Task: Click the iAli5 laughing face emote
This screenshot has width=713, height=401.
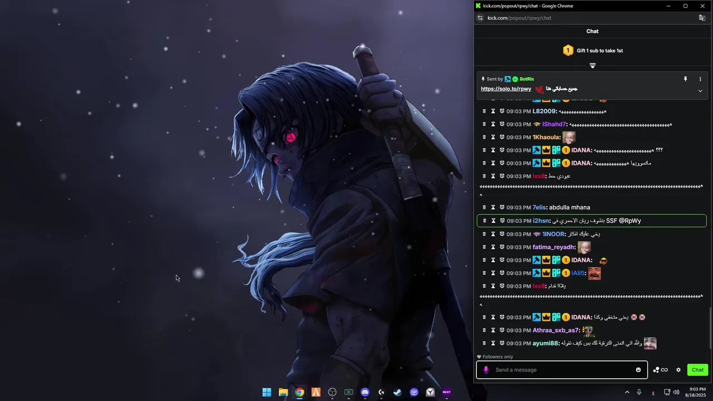Action: pos(594,273)
